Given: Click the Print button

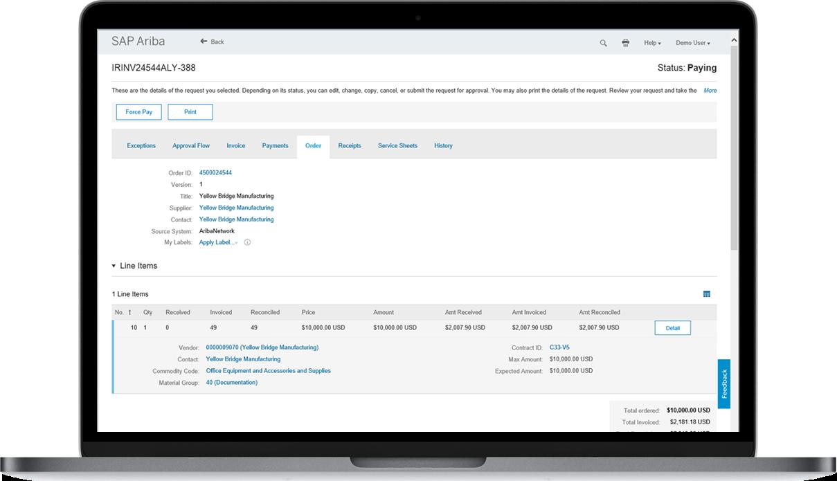Looking at the screenshot, I should point(190,112).
